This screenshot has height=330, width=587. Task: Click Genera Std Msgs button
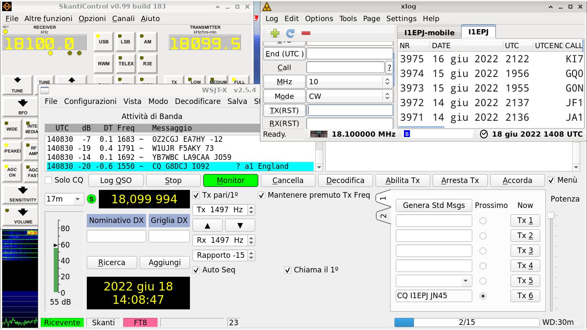coord(434,205)
